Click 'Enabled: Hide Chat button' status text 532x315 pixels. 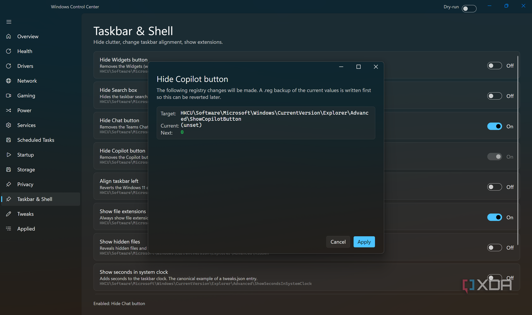[x=119, y=304]
